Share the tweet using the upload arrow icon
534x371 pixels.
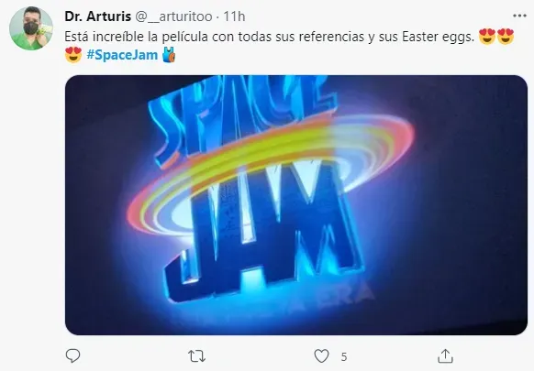445,356
